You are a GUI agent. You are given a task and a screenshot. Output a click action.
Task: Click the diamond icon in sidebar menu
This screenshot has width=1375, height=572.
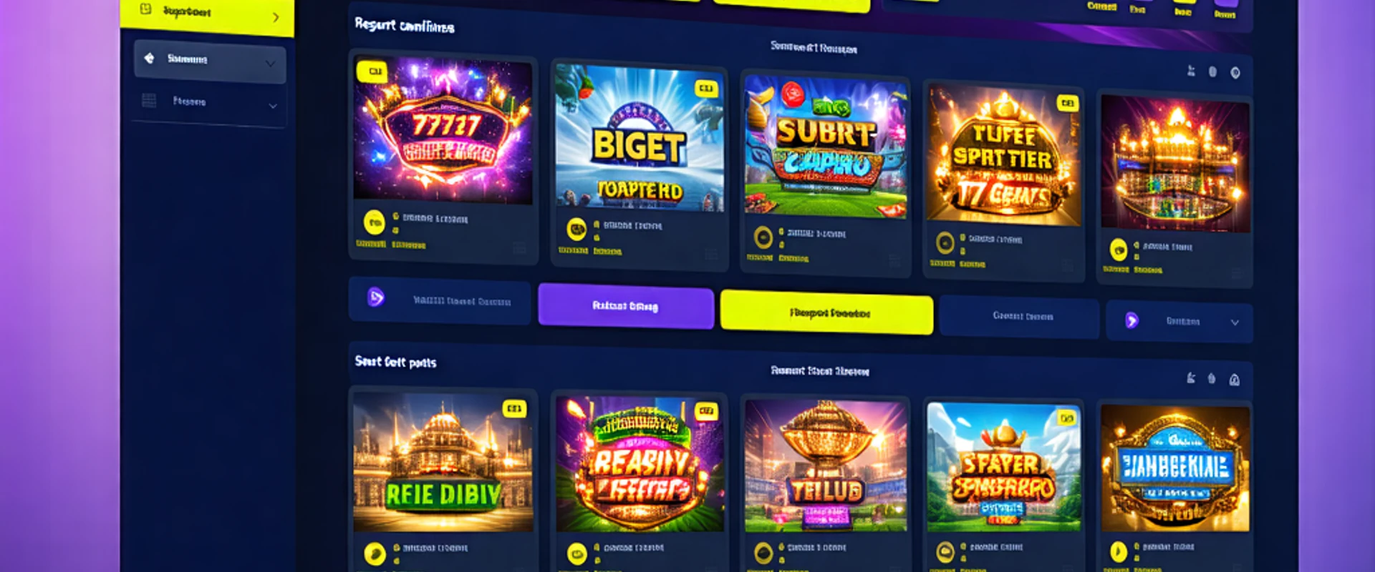[x=149, y=58]
